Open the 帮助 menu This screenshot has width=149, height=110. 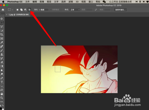coord(98,2)
